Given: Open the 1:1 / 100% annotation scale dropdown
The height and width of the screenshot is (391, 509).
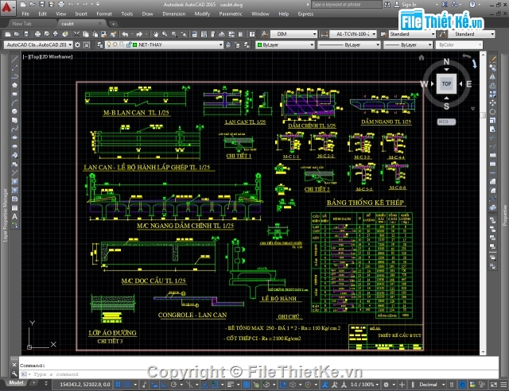Looking at the screenshot, I should point(364,385).
